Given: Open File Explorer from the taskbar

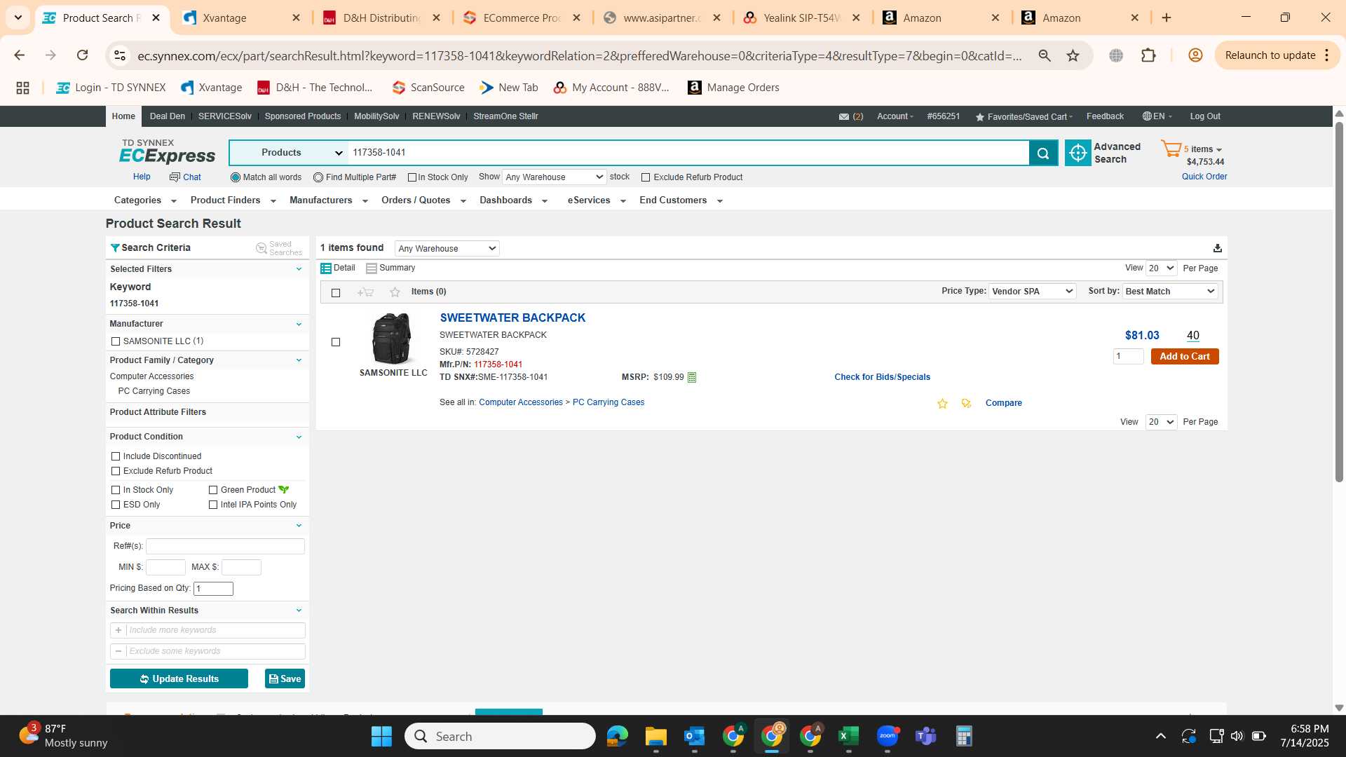Looking at the screenshot, I should coord(655,736).
